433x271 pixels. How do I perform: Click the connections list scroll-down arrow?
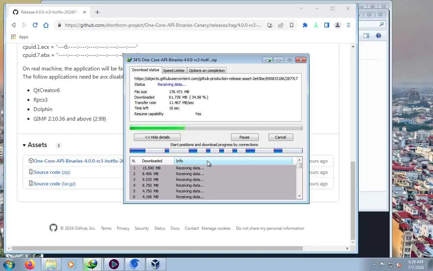(299, 196)
